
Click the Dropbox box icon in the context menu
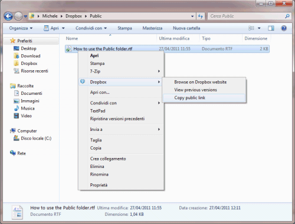point(83,81)
